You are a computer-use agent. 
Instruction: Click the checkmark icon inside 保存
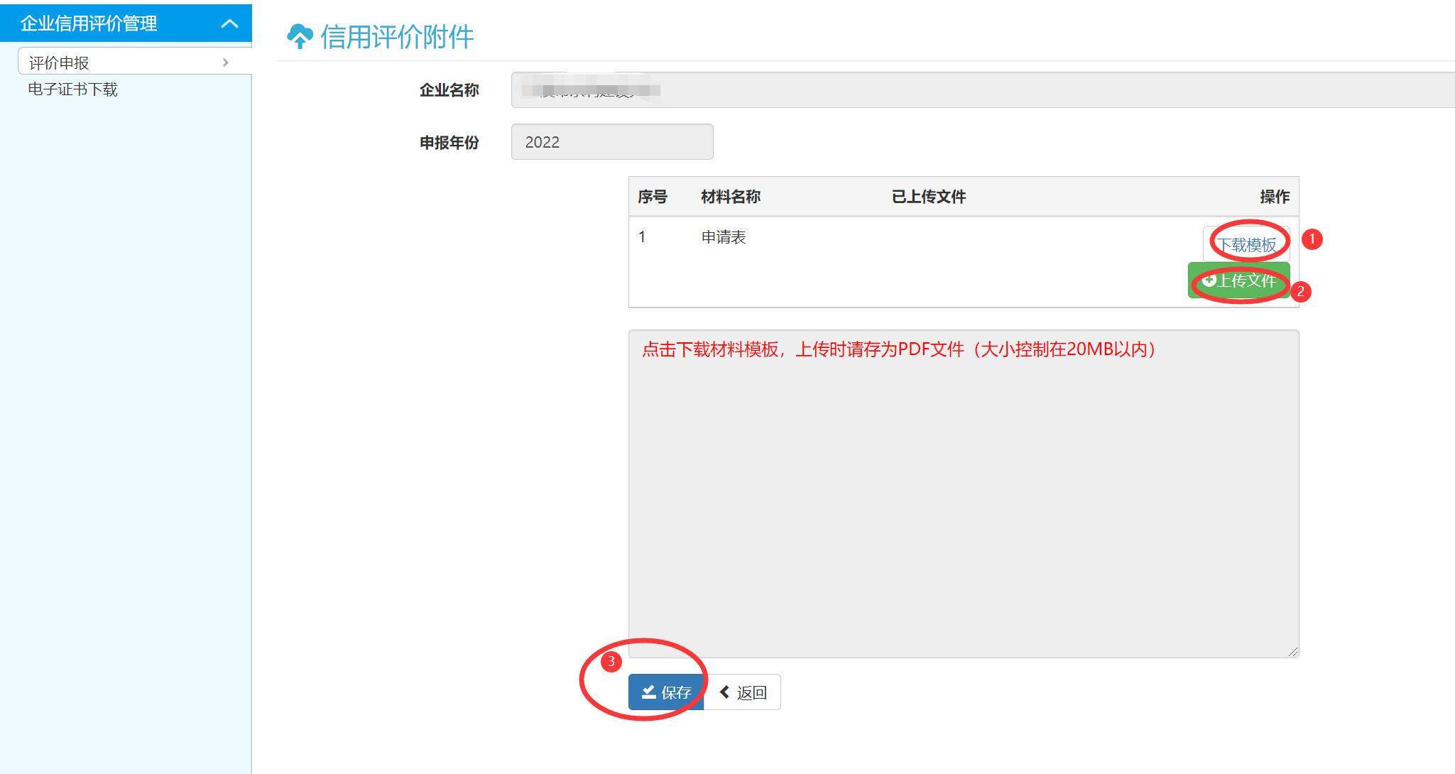click(648, 692)
